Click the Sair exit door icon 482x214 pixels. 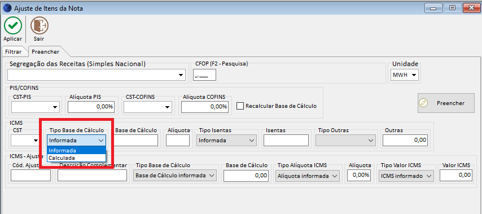39,25
